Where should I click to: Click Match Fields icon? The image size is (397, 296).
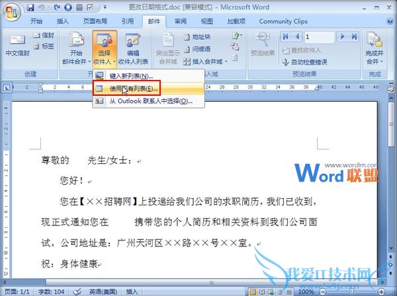235,47
